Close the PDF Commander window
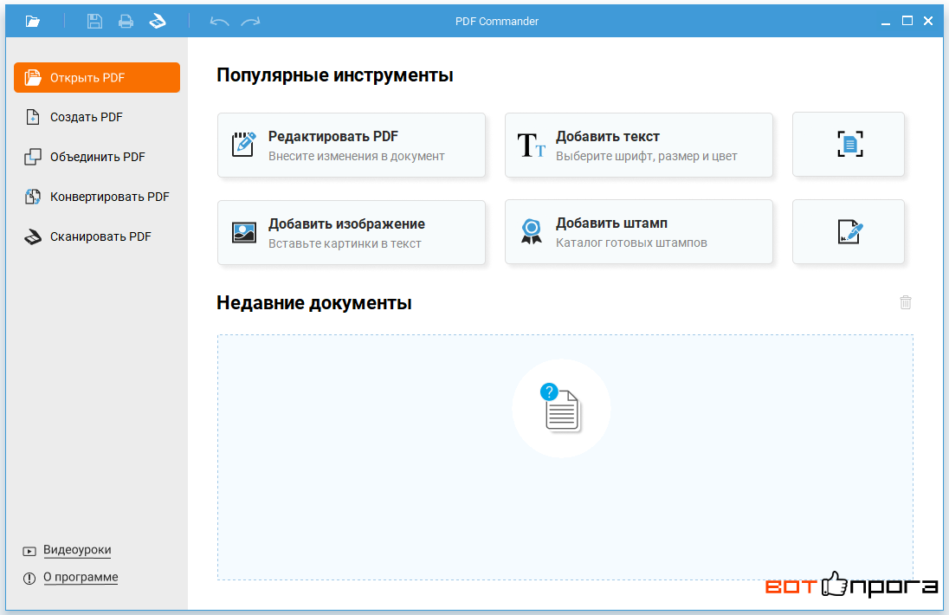This screenshot has height=615, width=949. [928, 21]
